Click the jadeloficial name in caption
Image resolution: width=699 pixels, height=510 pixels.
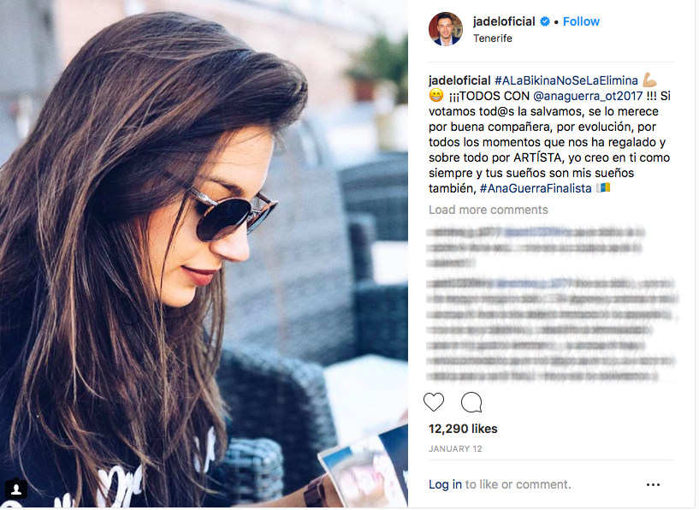click(459, 80)
